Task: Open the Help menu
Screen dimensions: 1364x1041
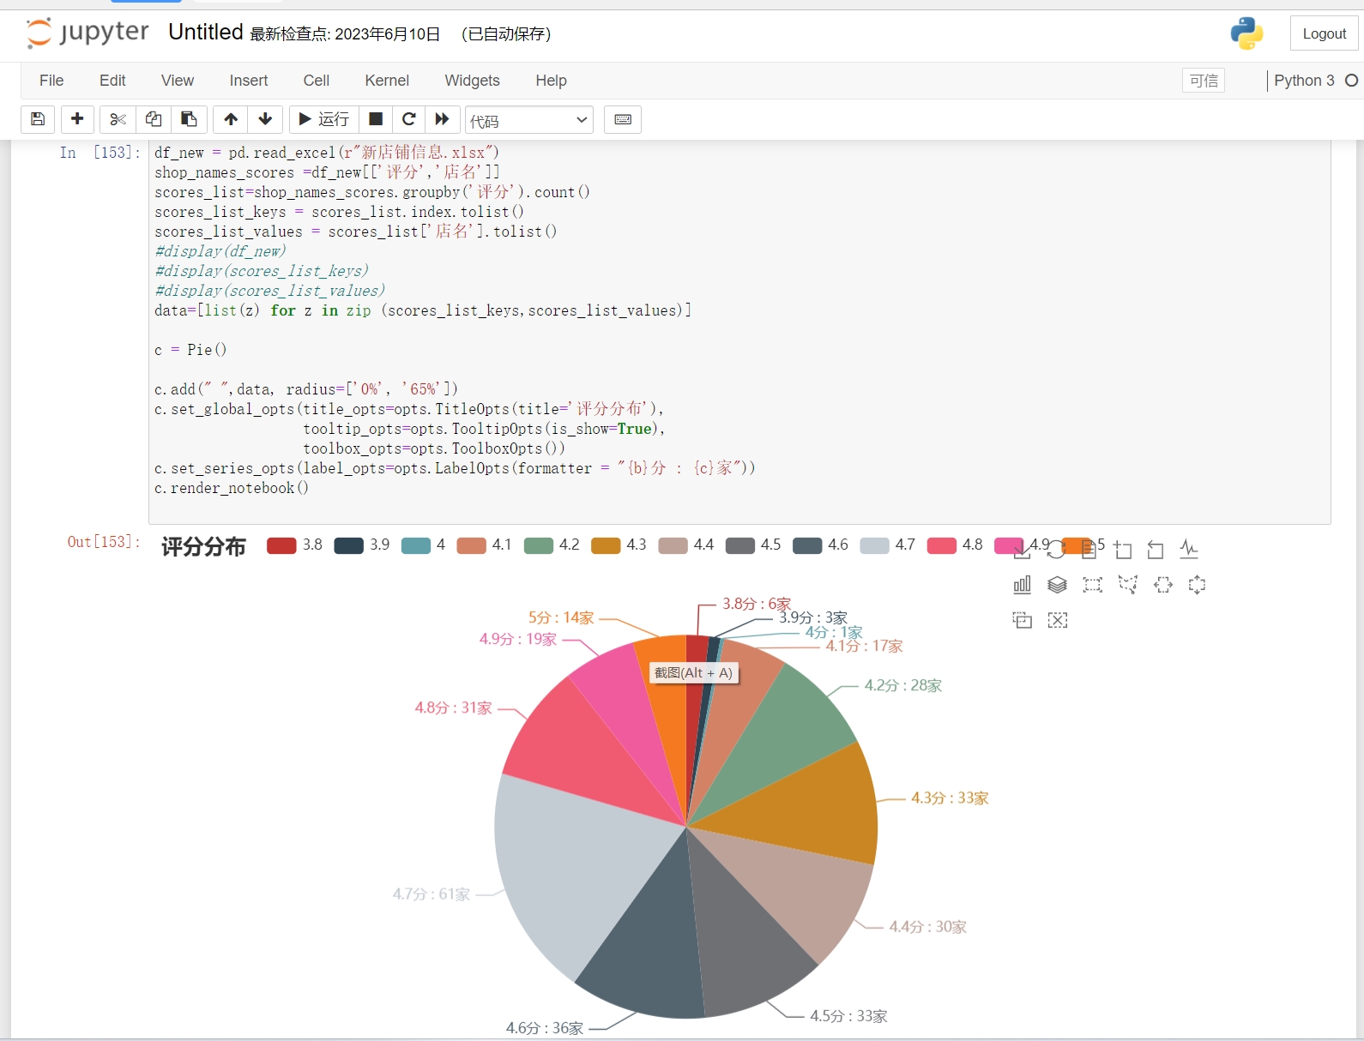Action: [x=551, y=81]
